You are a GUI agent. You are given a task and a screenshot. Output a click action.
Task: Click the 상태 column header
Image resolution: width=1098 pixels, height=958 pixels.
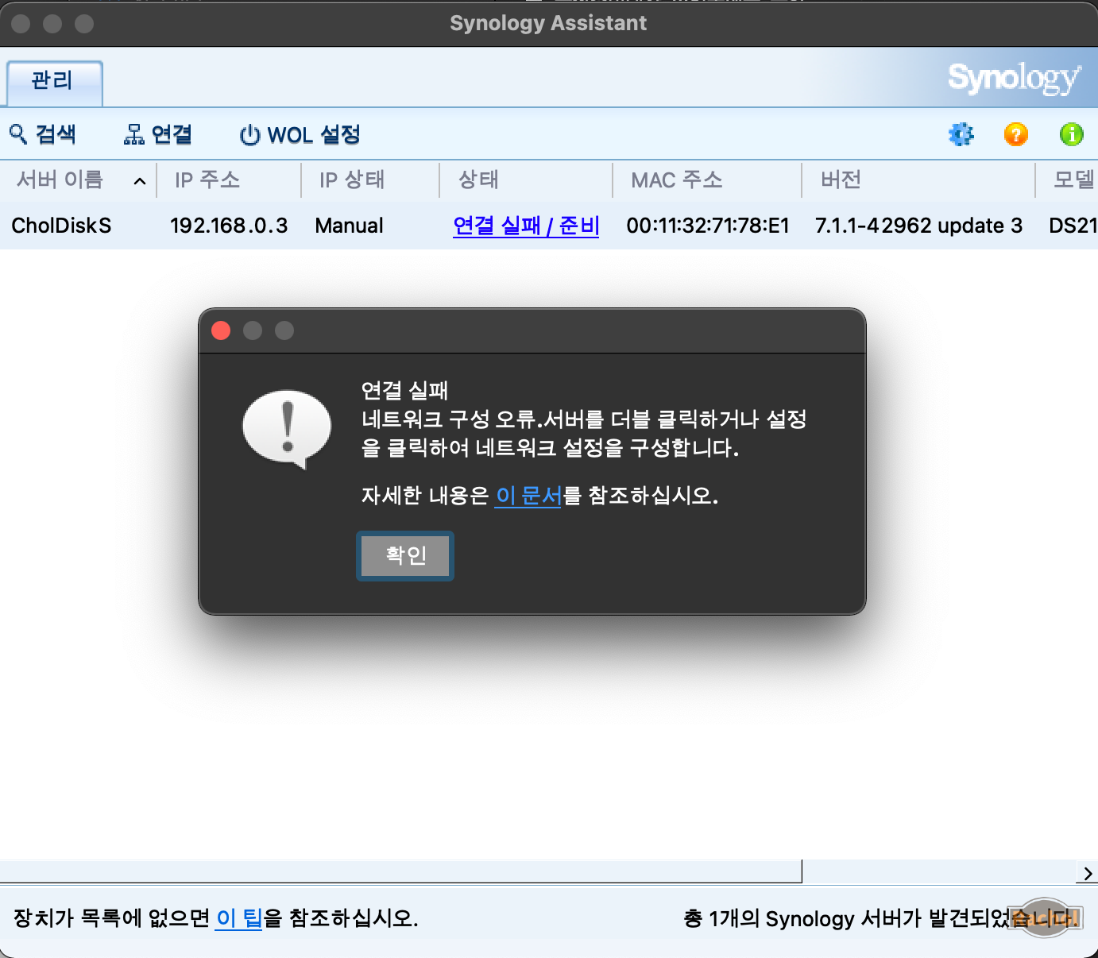526,180
